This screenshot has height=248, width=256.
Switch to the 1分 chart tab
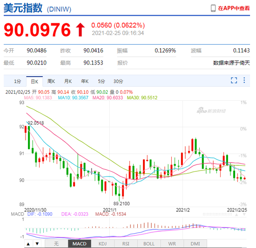click(x=18, y=81)
